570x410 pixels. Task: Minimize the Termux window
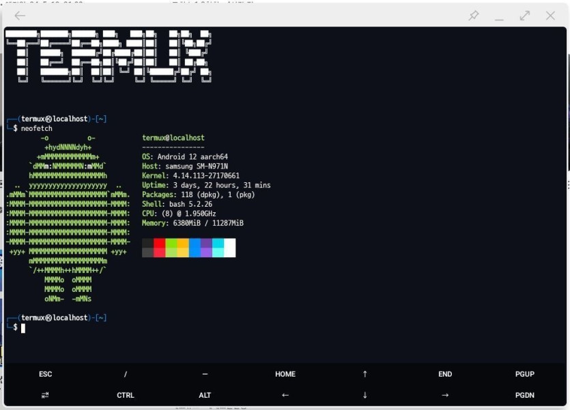coord(499,19)
